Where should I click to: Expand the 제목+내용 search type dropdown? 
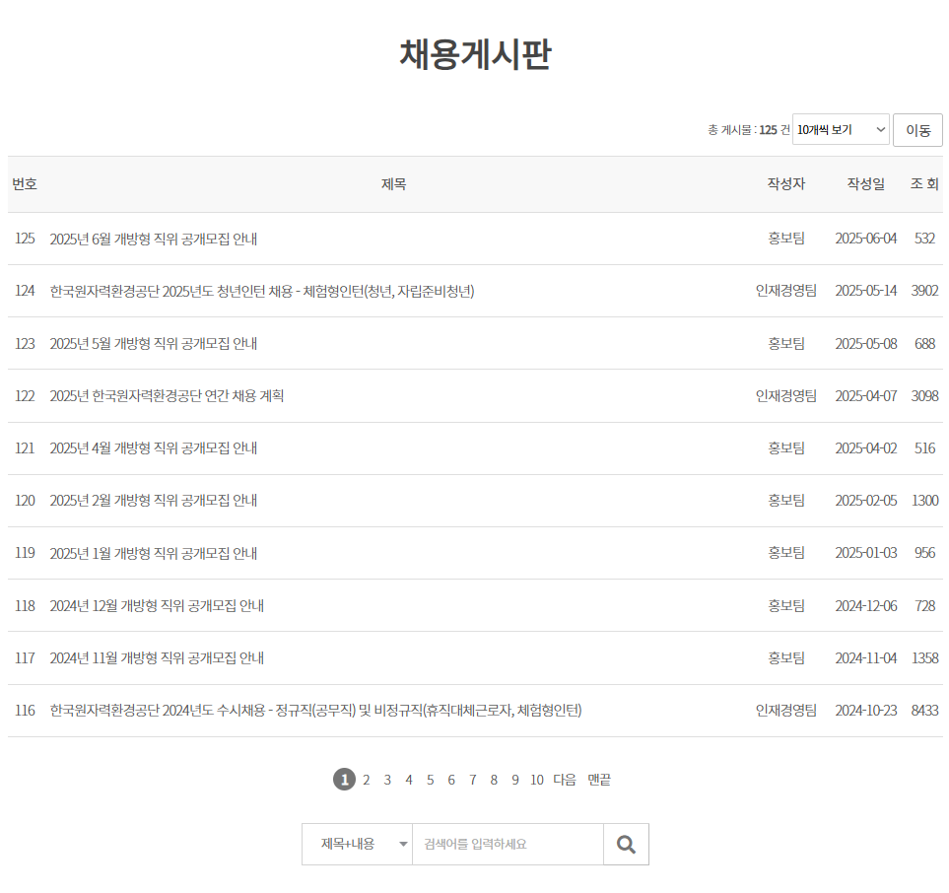point(357,844)
